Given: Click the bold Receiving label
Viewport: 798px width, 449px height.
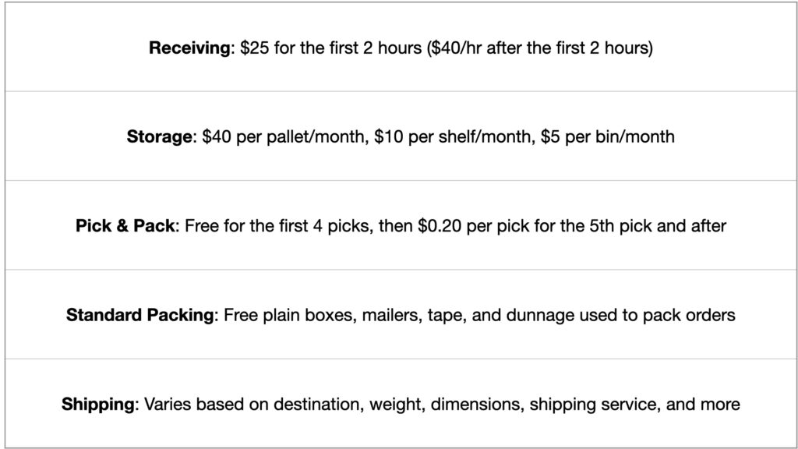Looking at the screenshot, I should pos(189,48).
